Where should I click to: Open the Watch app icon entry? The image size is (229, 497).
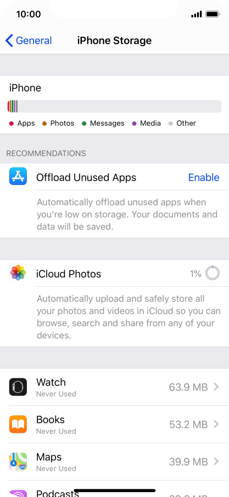coord(18,387)
